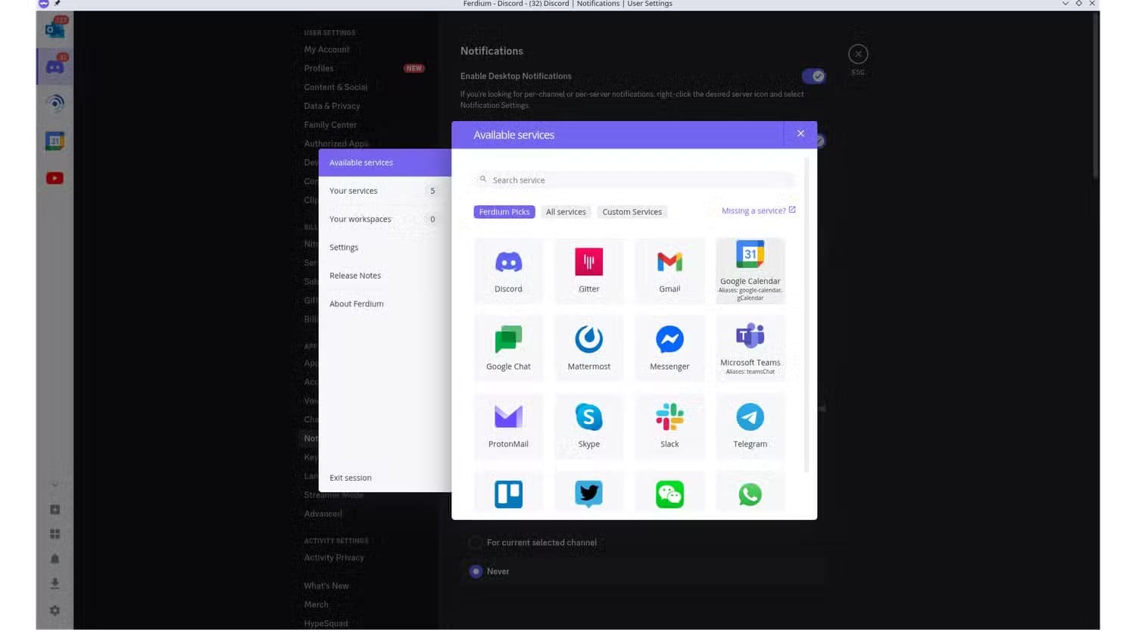Image resolution: width=1136 pixels, height=639 pixels.
Task: Add the Telegram service
Action: click(751, 426)
